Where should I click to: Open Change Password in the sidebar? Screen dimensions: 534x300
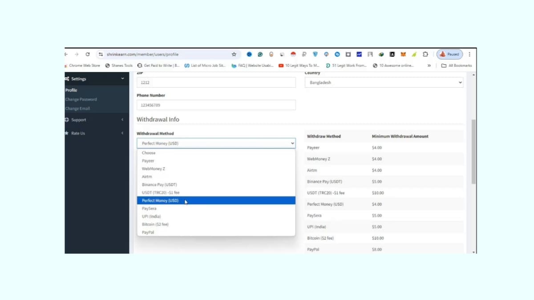click(81, 100)
